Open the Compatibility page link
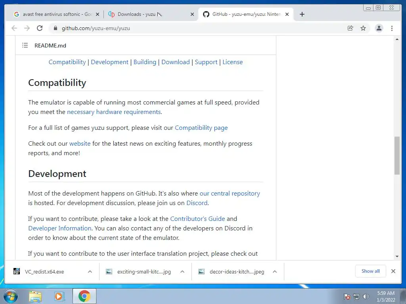Screen dimensions: 406x304 click(201, 128)
